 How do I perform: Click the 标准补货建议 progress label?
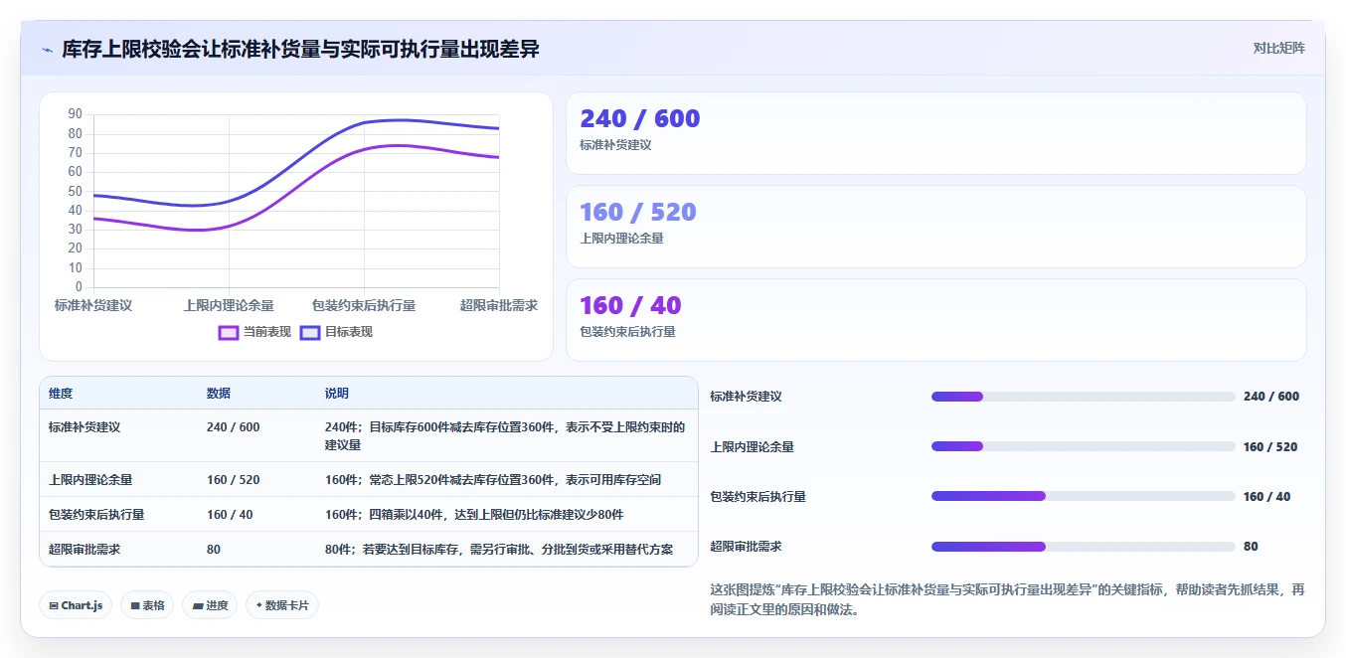tap(746, 397)
